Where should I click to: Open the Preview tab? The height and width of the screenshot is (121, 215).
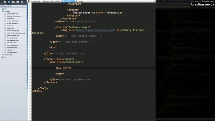pyautogui.click(x=80, y=1)
